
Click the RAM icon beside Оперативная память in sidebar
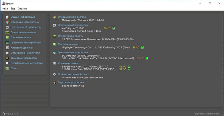click(7, 32)
